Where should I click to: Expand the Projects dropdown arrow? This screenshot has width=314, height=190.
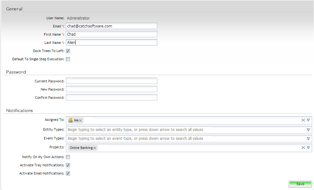point(308,148)
